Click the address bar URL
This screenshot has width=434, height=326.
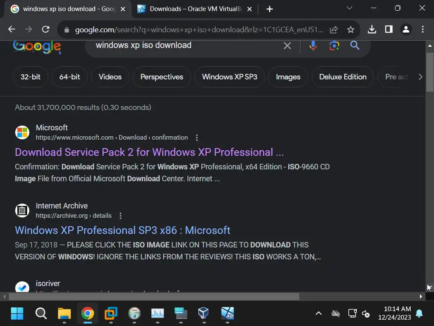pyautogui.click(x=199, y=29)
